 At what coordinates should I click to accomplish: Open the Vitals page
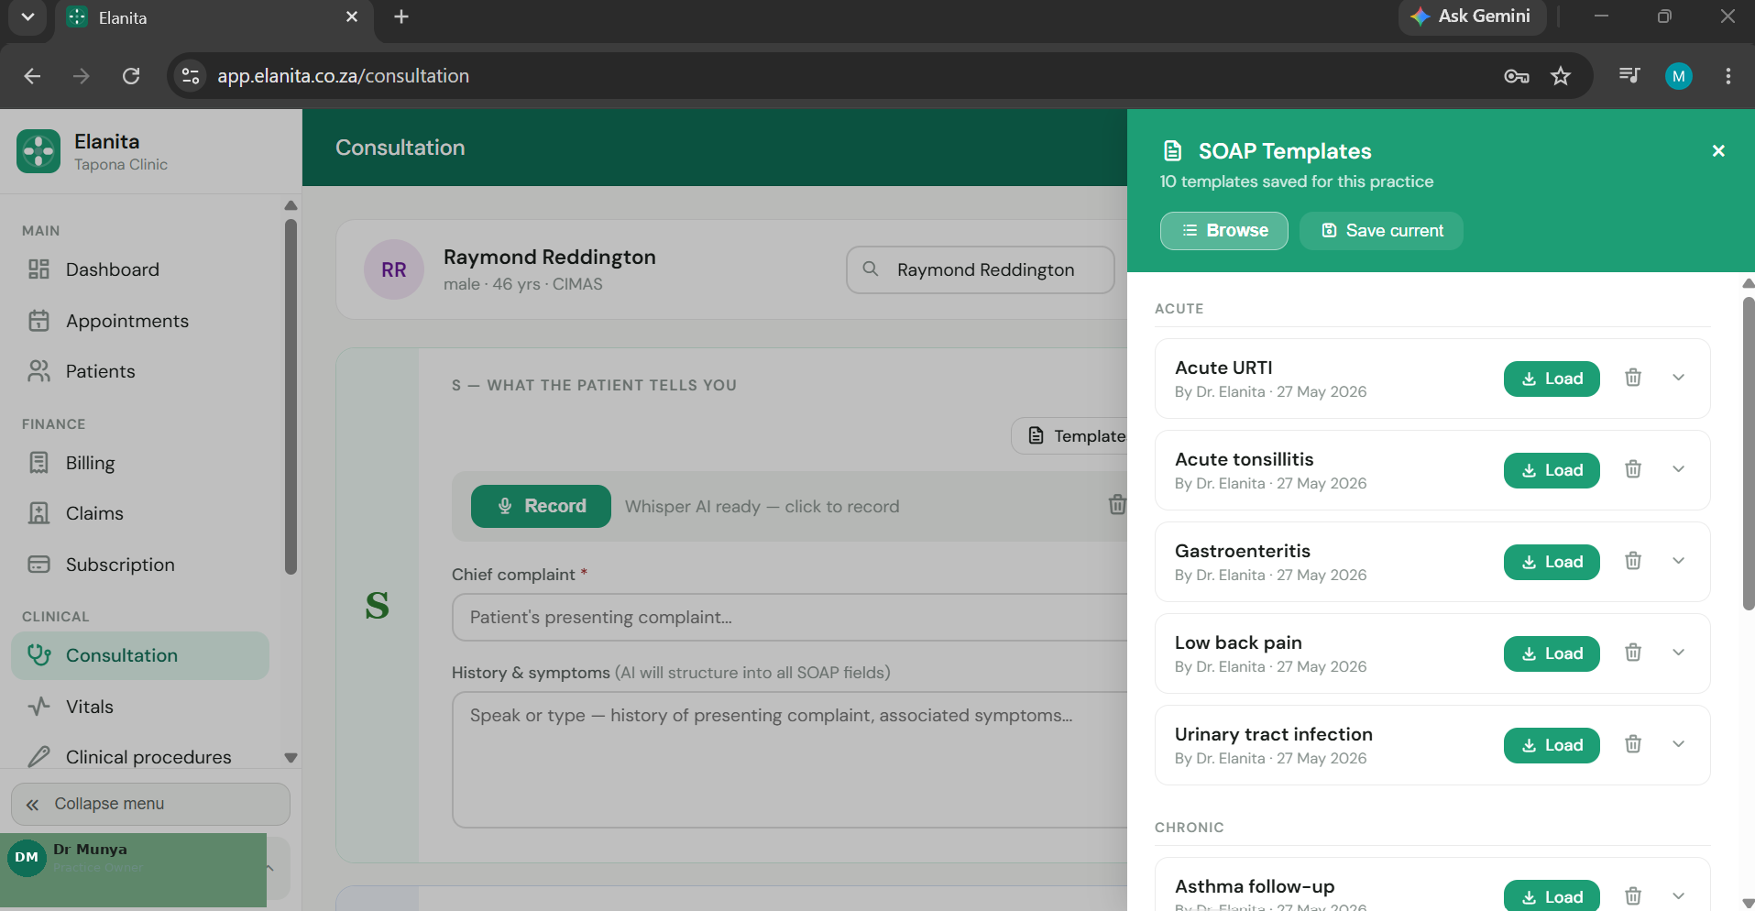[x=140, y=707]
